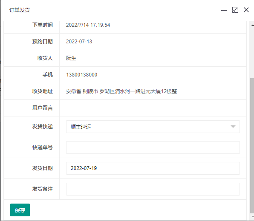Click the 用户留言 row label

coord(43,108)
